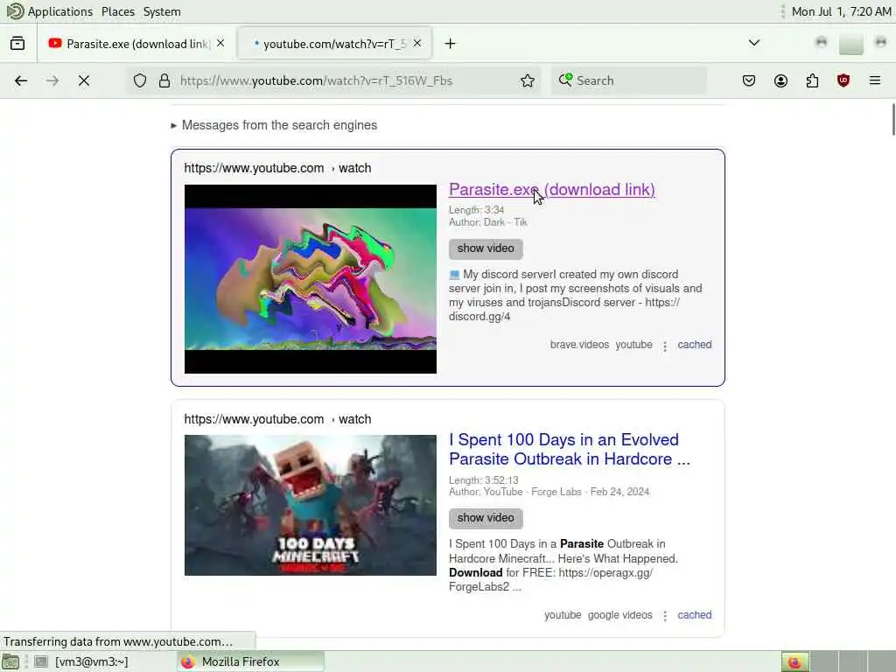
Task: Close the Parasite.exe tab
Action: point(220,44)
